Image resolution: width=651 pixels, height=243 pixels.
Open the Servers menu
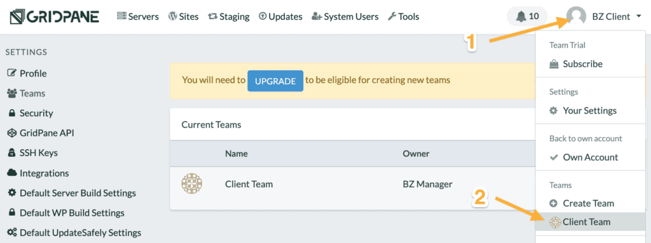[138, 16]
